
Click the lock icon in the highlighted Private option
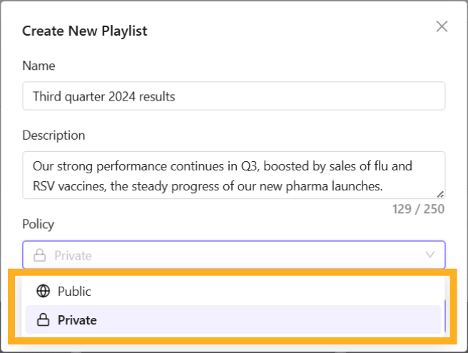point(43,320)
